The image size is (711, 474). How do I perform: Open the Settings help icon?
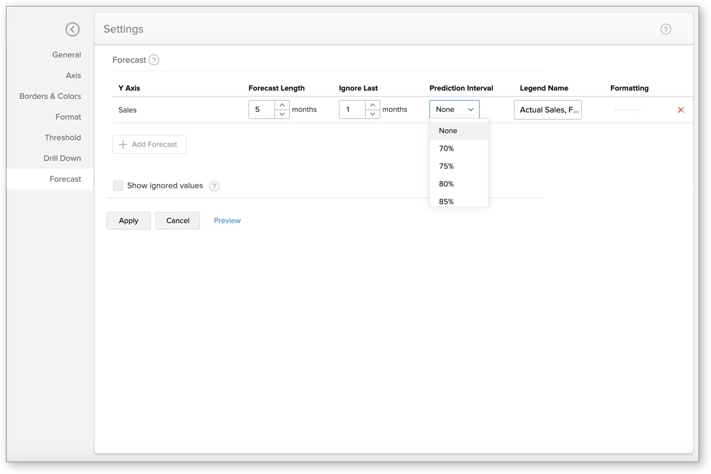coord(665,29)
